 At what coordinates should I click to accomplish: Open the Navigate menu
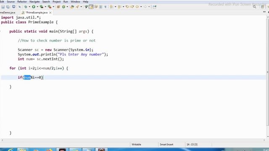click(x=34, y=2)
